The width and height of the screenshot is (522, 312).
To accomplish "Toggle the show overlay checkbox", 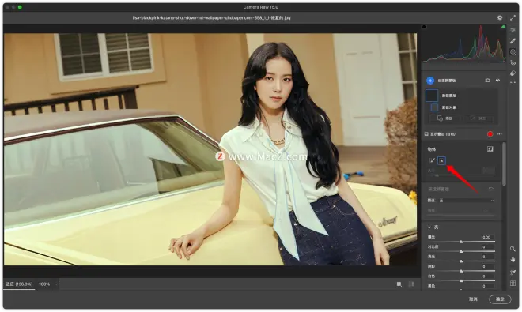I will pos(426,134).
